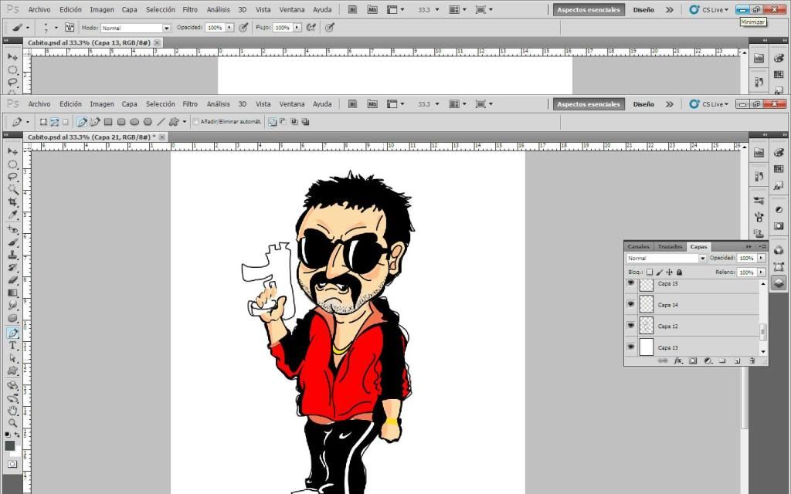Image resolution: width=791 pixels, height=494 pixels.
Task: Delete layer using trash icon
Action: pos(752,361)
